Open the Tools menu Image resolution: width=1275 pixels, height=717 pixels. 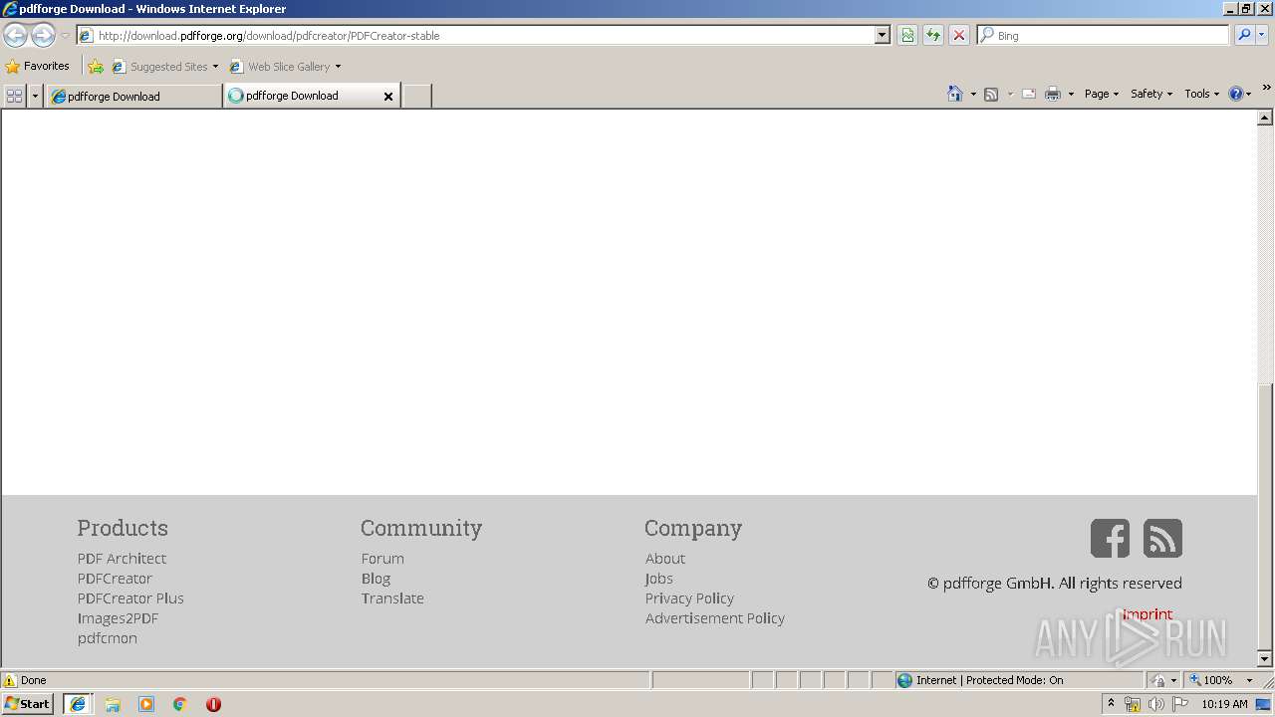1201,94
